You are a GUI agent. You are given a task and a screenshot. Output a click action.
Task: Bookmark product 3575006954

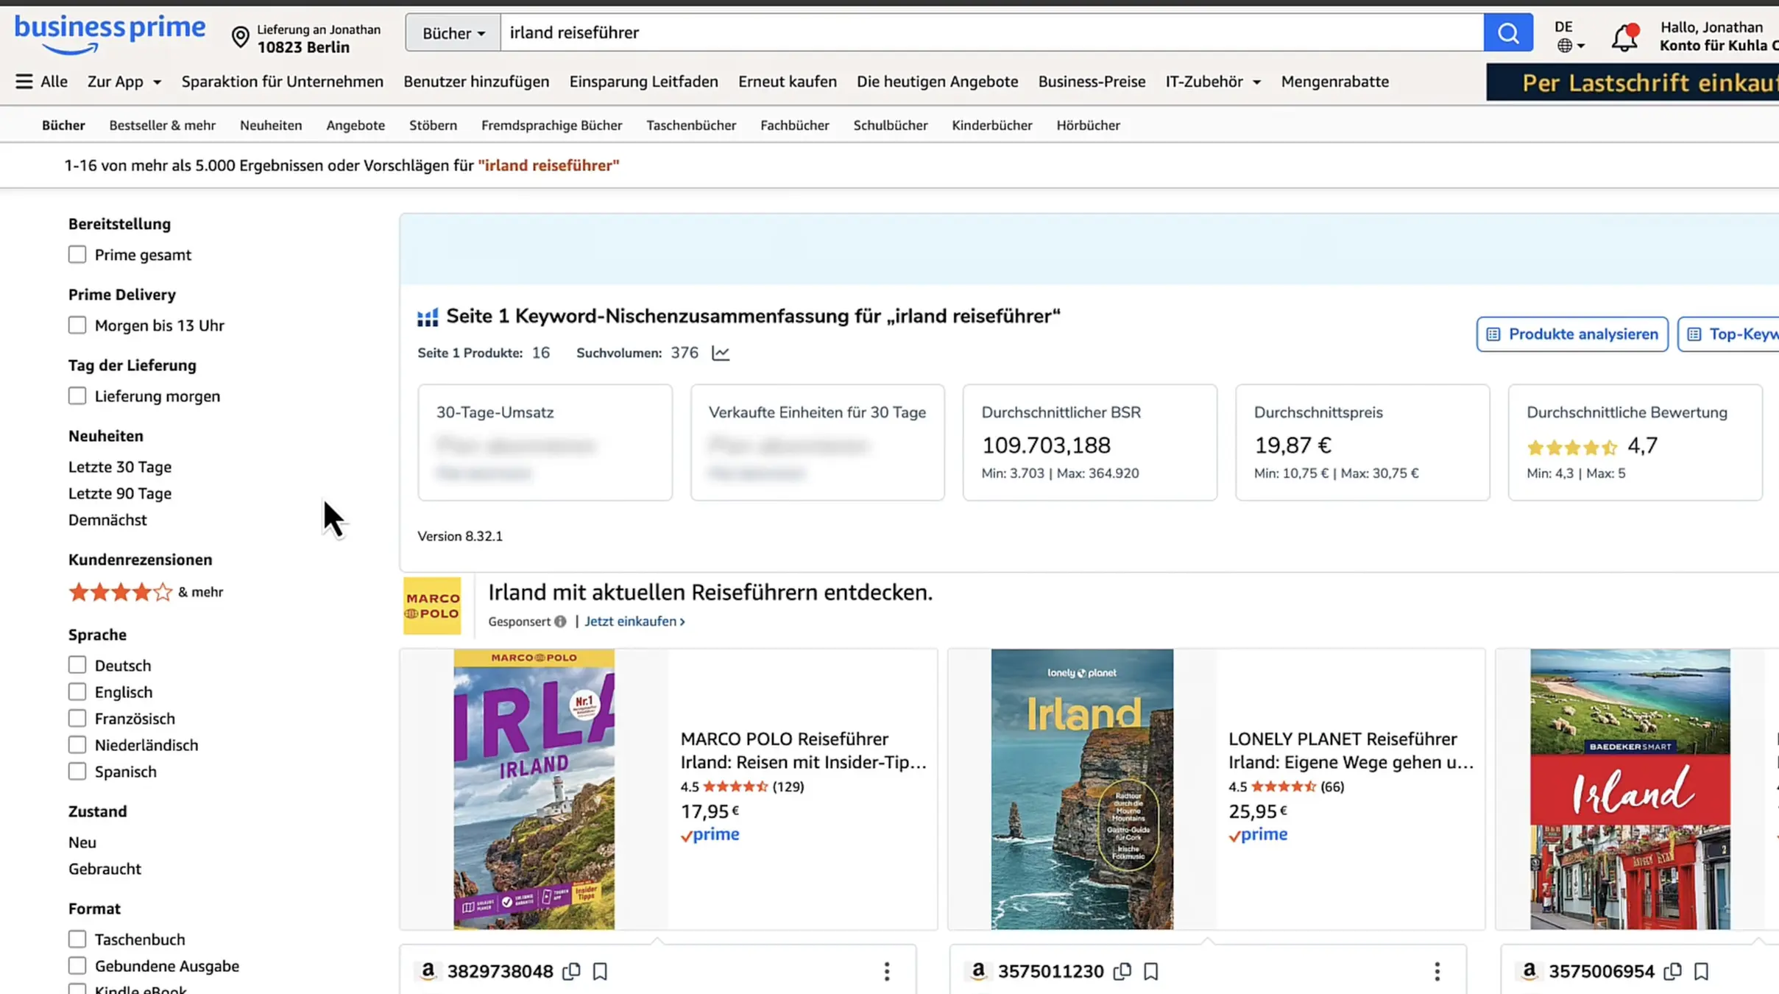1701,971
